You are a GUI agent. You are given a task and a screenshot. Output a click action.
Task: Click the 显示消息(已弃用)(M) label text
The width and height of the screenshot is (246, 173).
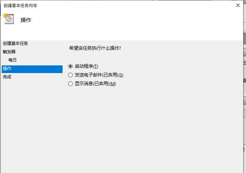[x=95, y=84]
